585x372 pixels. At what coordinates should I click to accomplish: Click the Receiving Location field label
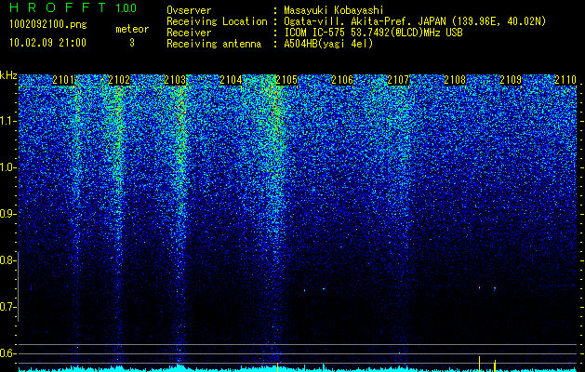click(x=217, y=22)
